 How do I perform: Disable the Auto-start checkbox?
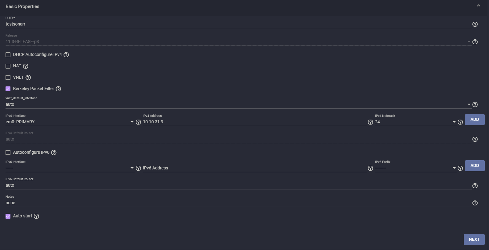pyautogui.click(x=8, y=216)
